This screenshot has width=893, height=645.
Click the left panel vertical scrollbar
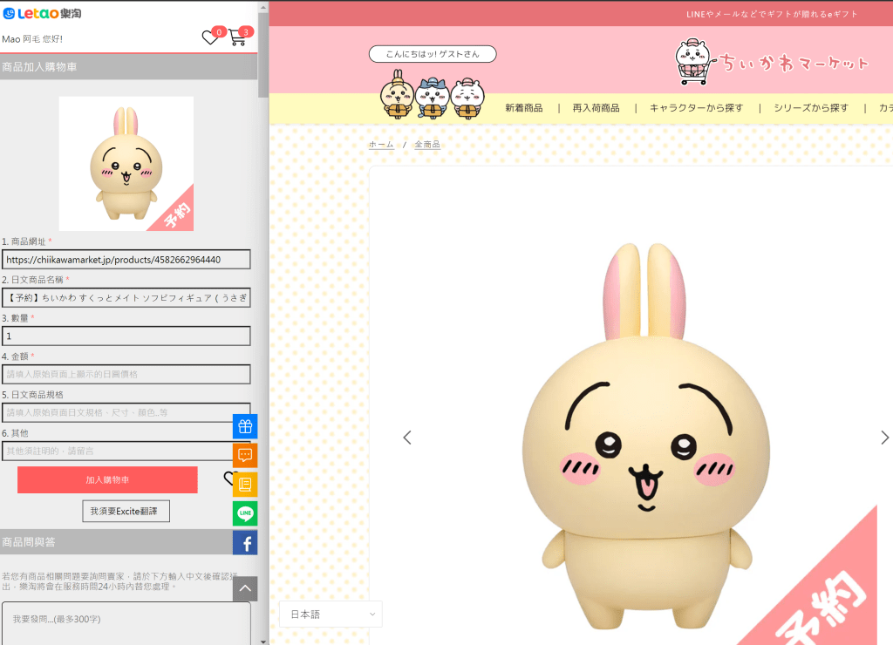(263, 52)
